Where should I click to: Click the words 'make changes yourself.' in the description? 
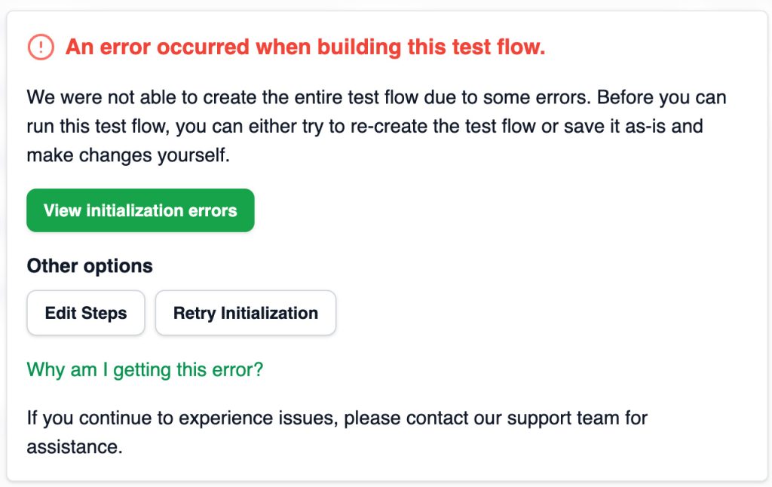[x=128, y=155]
